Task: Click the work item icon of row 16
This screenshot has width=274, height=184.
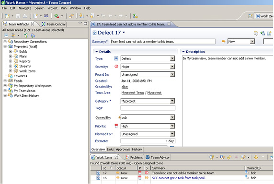Action: coord(98,178)
